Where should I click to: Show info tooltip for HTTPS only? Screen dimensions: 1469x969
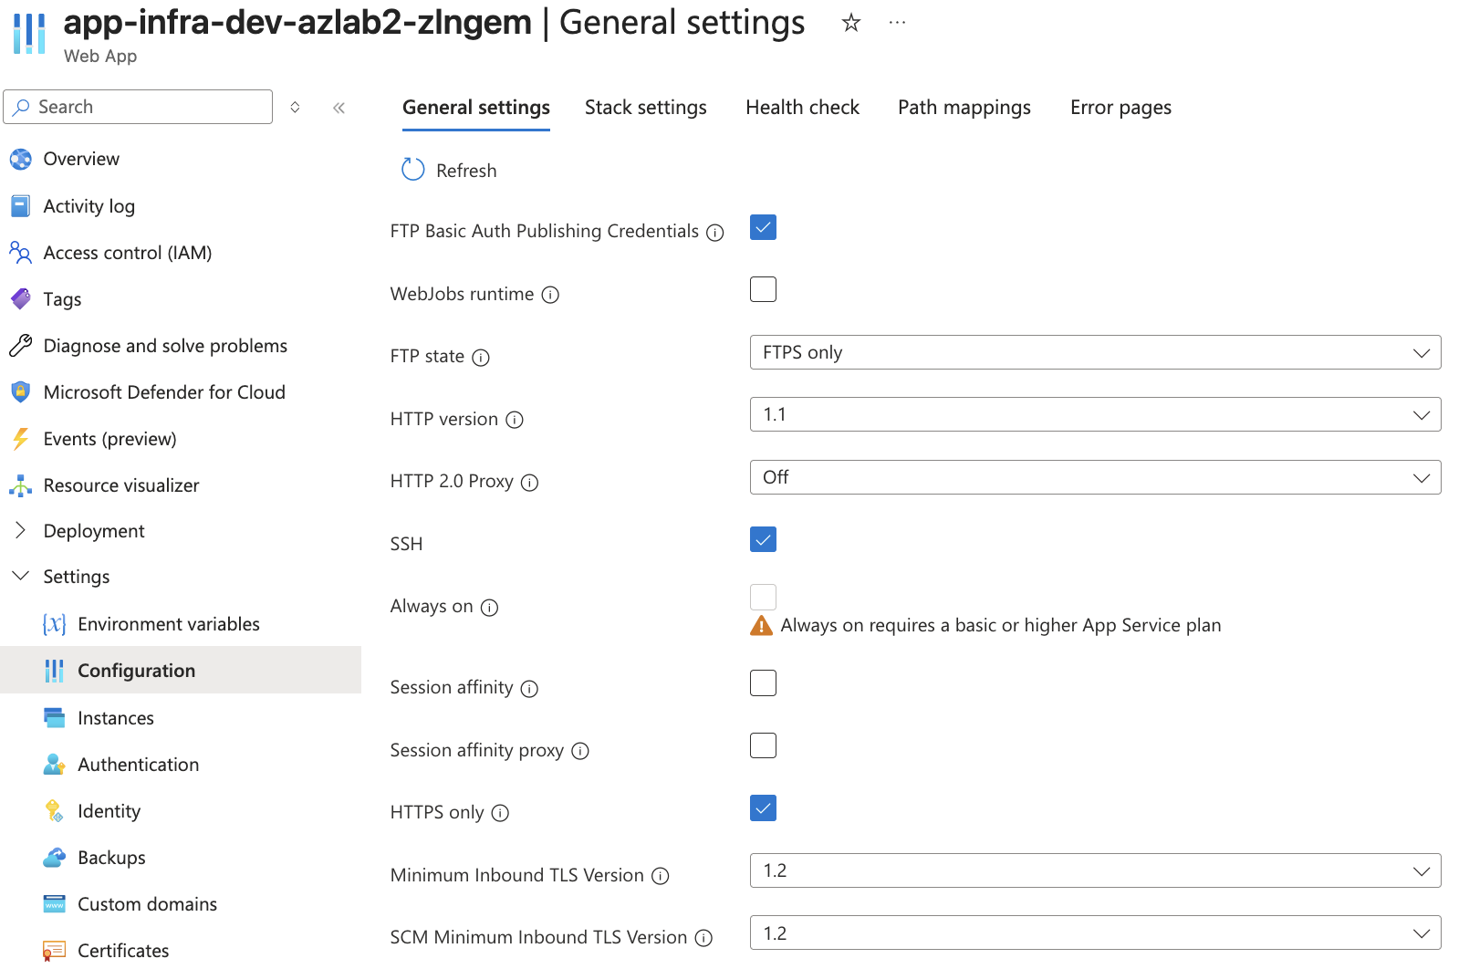coord(500,813)
